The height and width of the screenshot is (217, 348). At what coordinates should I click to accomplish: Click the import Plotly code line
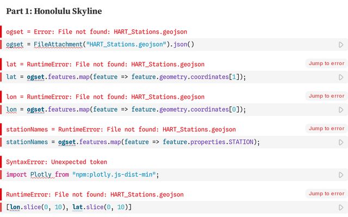click(x=83, y=175)
